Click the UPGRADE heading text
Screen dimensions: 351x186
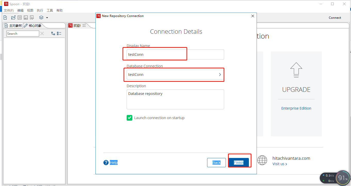[x=296, y=90]
